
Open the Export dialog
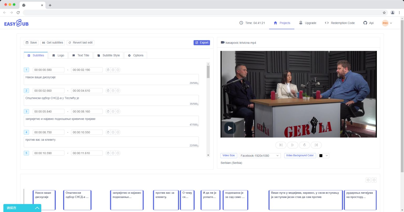pyautogui.click(x=202, y=42)
